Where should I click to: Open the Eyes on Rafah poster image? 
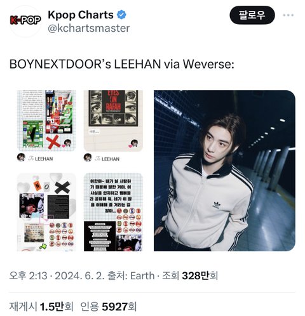click(113, 121)
